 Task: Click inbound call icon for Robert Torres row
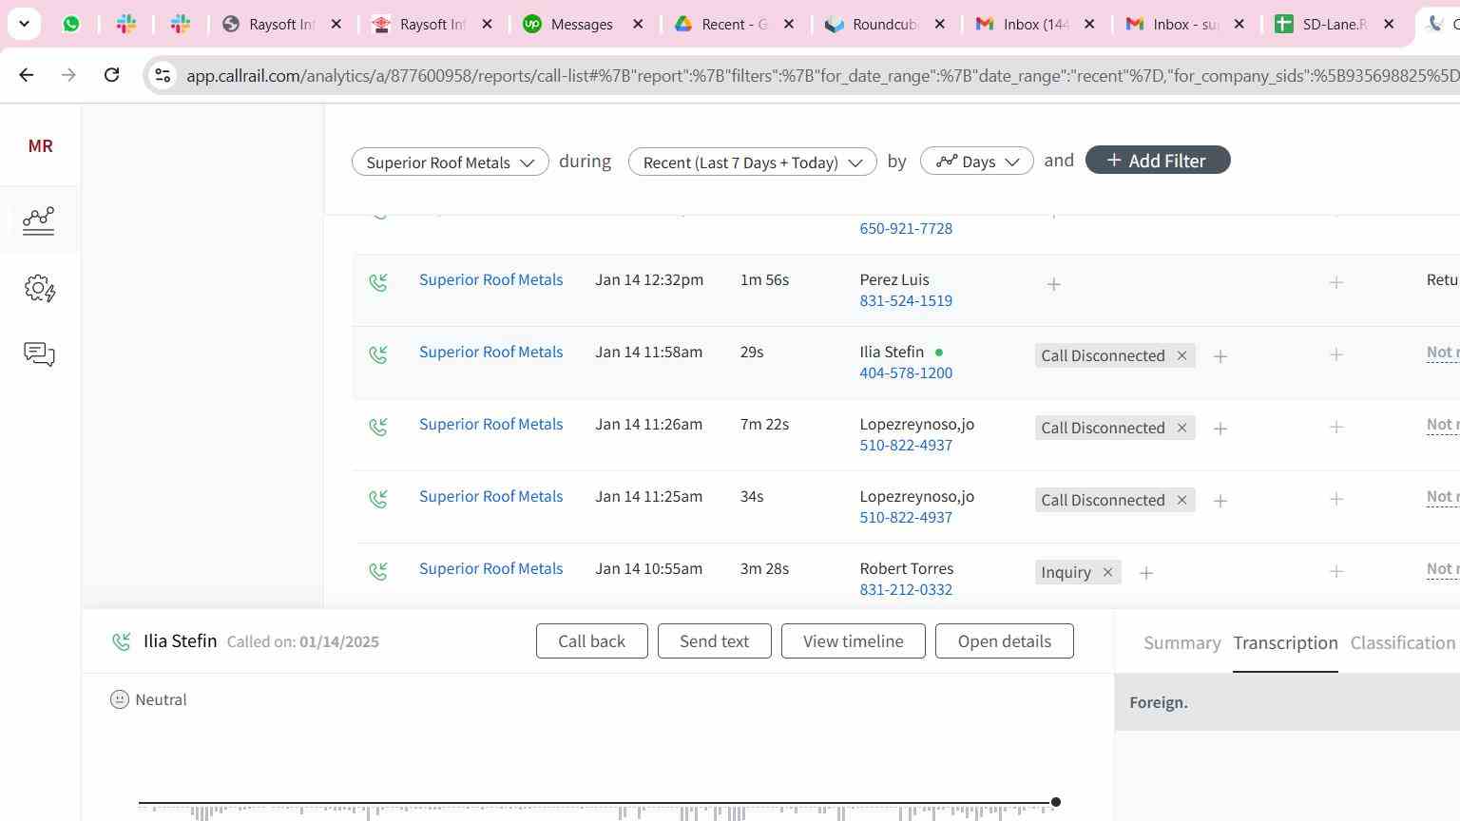point(378,571)
